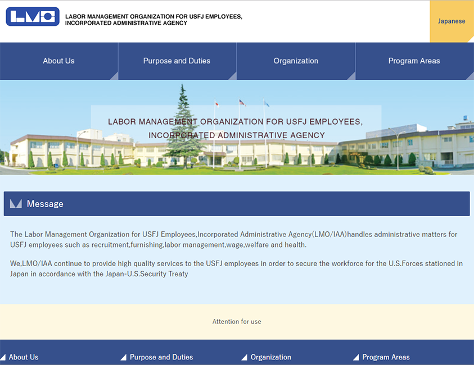Image resolution: width=474 pixels, height=365 pixels.
Task: Open About Us in the footer
Action: point(24,357)
